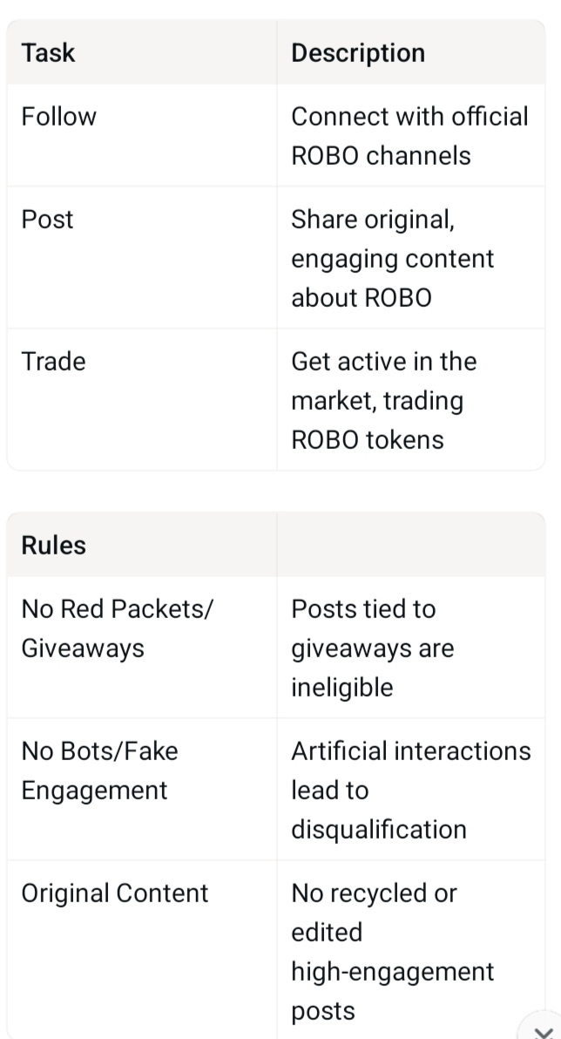
Task: Click 'Artificial interactions lead to disqualification' text
Action: (410, 771)
